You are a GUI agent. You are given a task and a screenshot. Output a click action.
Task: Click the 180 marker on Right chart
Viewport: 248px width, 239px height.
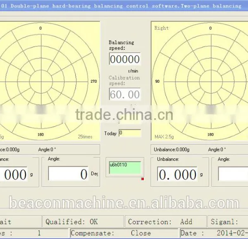(210, 134)
